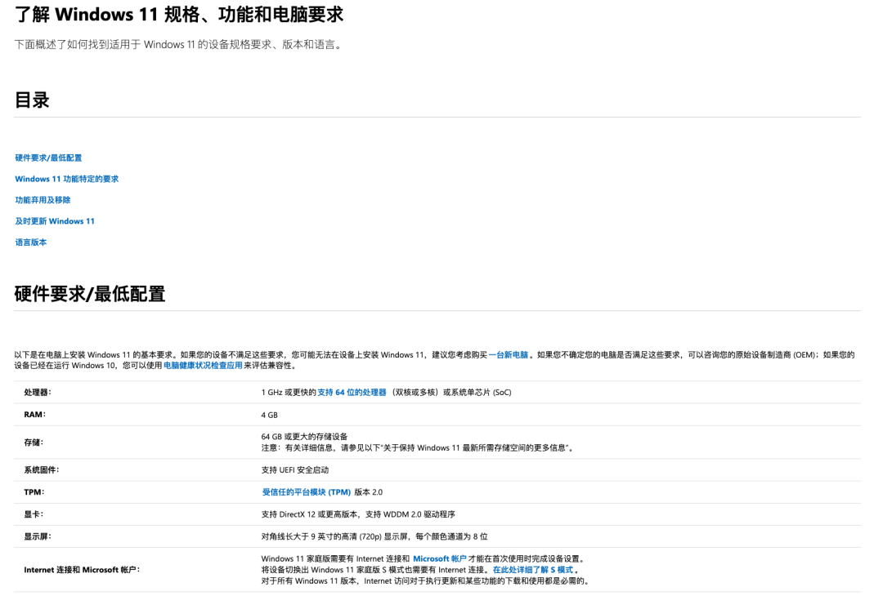Jump to 语言版本 contents link

click(x=31, y=242)
